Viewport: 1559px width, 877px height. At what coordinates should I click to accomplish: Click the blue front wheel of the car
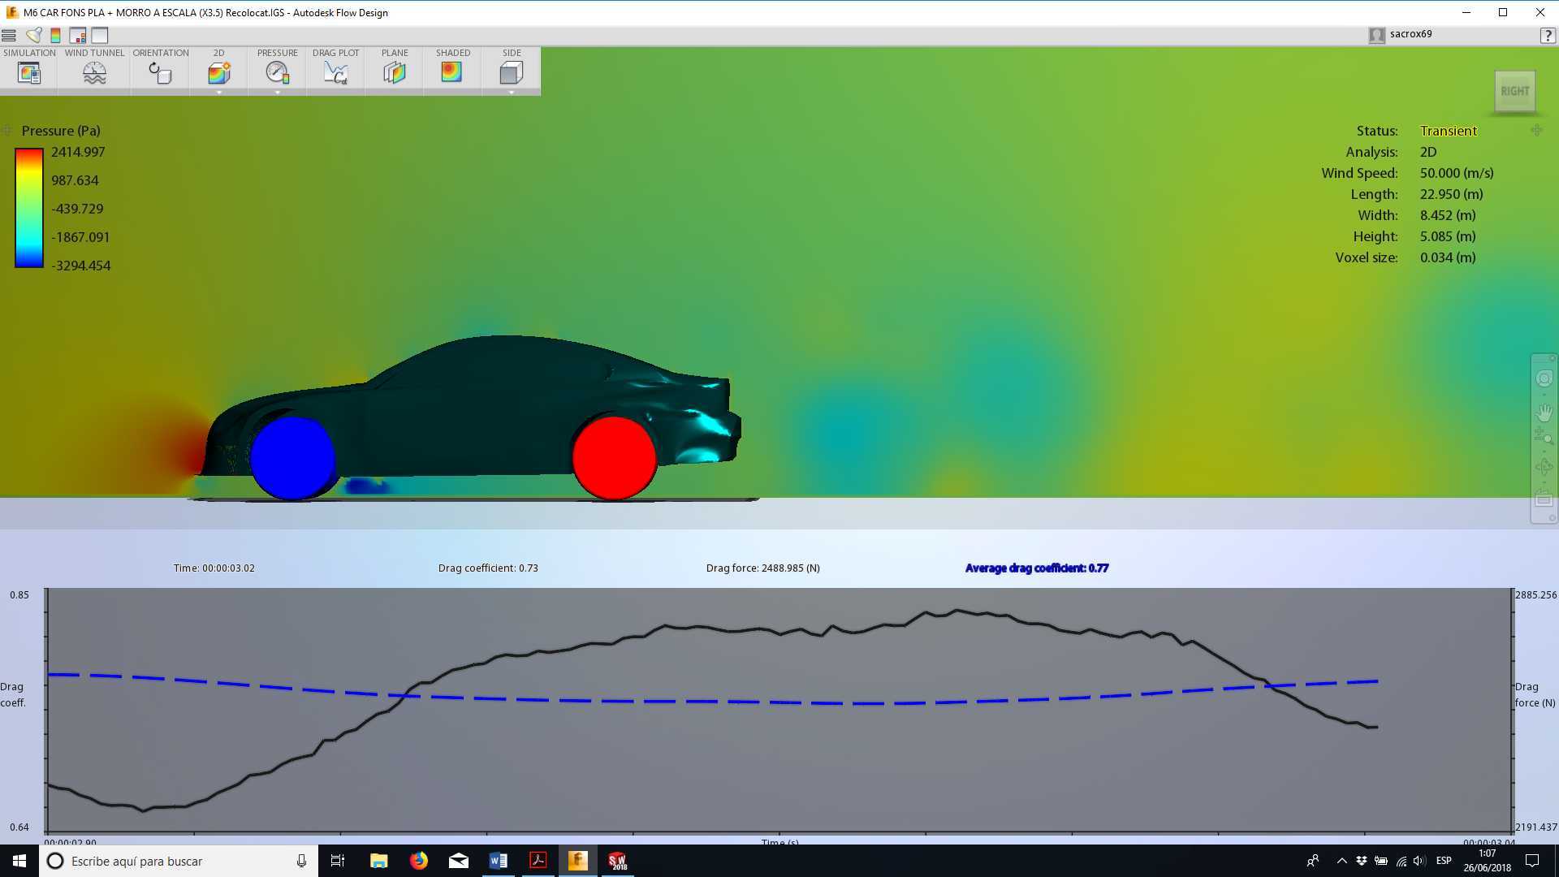click(x=292, y=457)
